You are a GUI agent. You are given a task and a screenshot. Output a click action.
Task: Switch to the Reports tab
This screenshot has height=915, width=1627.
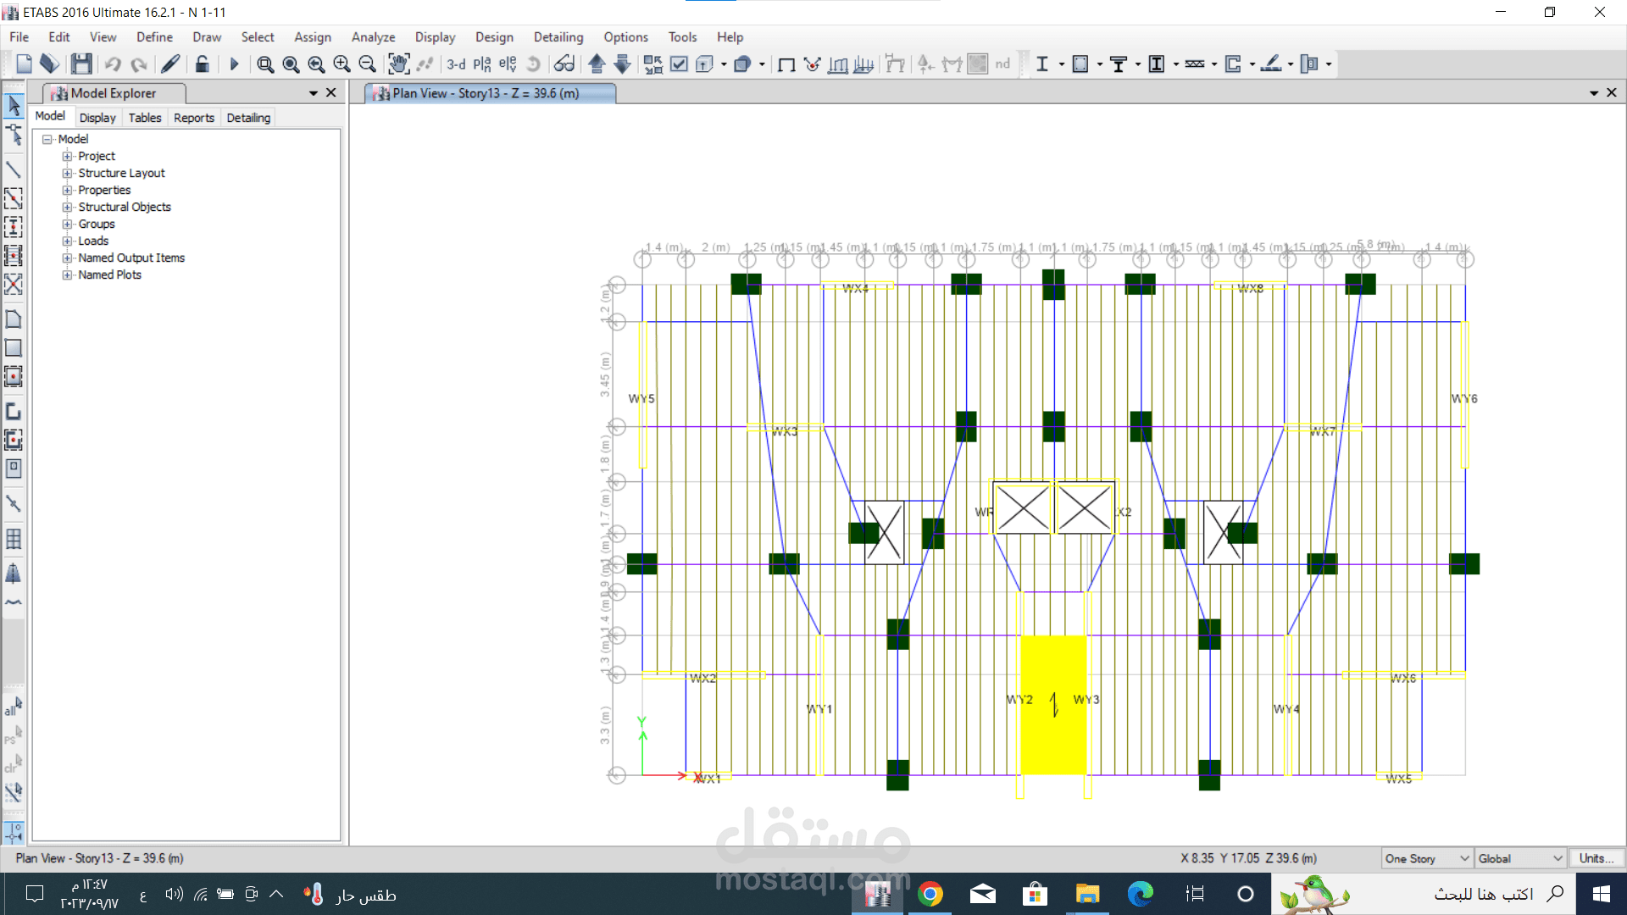coord(194,118)
